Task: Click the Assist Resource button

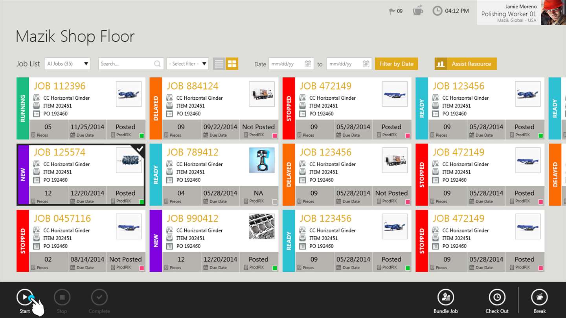Action: click(466, 64)
